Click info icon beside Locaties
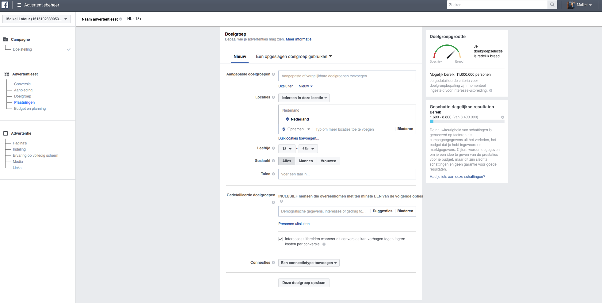Viewport: 602px width, 303px height. point(273,97)
